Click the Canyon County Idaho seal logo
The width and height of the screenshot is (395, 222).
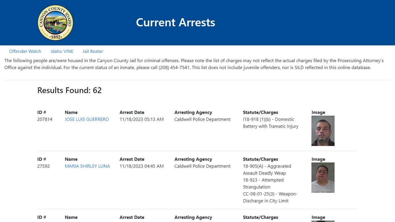tap(56, 23)
